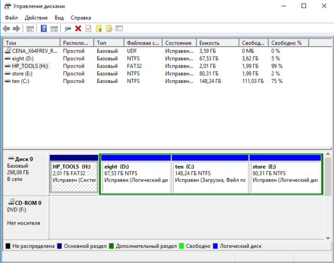Select the ten (C:) volume in list
The height and width of the screenshot is (263, 334).
[x=21, y=81]
